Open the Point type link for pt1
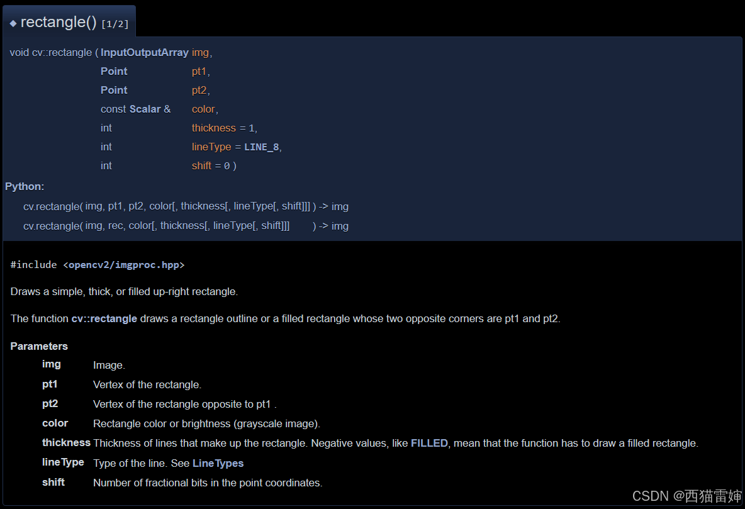This screenshot has height=509, width=745. [x=114, y=71]
